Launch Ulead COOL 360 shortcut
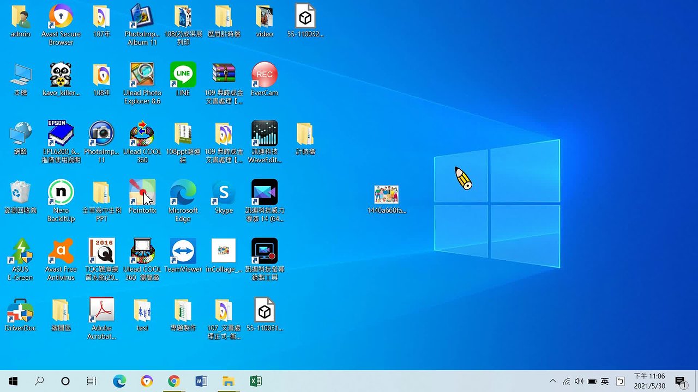698x392 pixels. (x=142, y=134)
